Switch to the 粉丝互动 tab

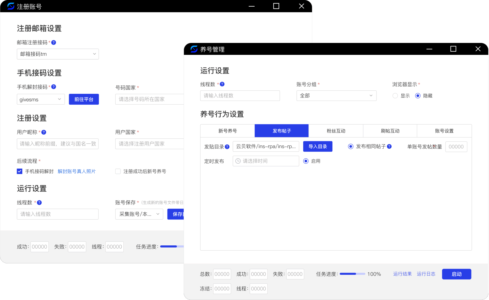[x=336, y=131]
